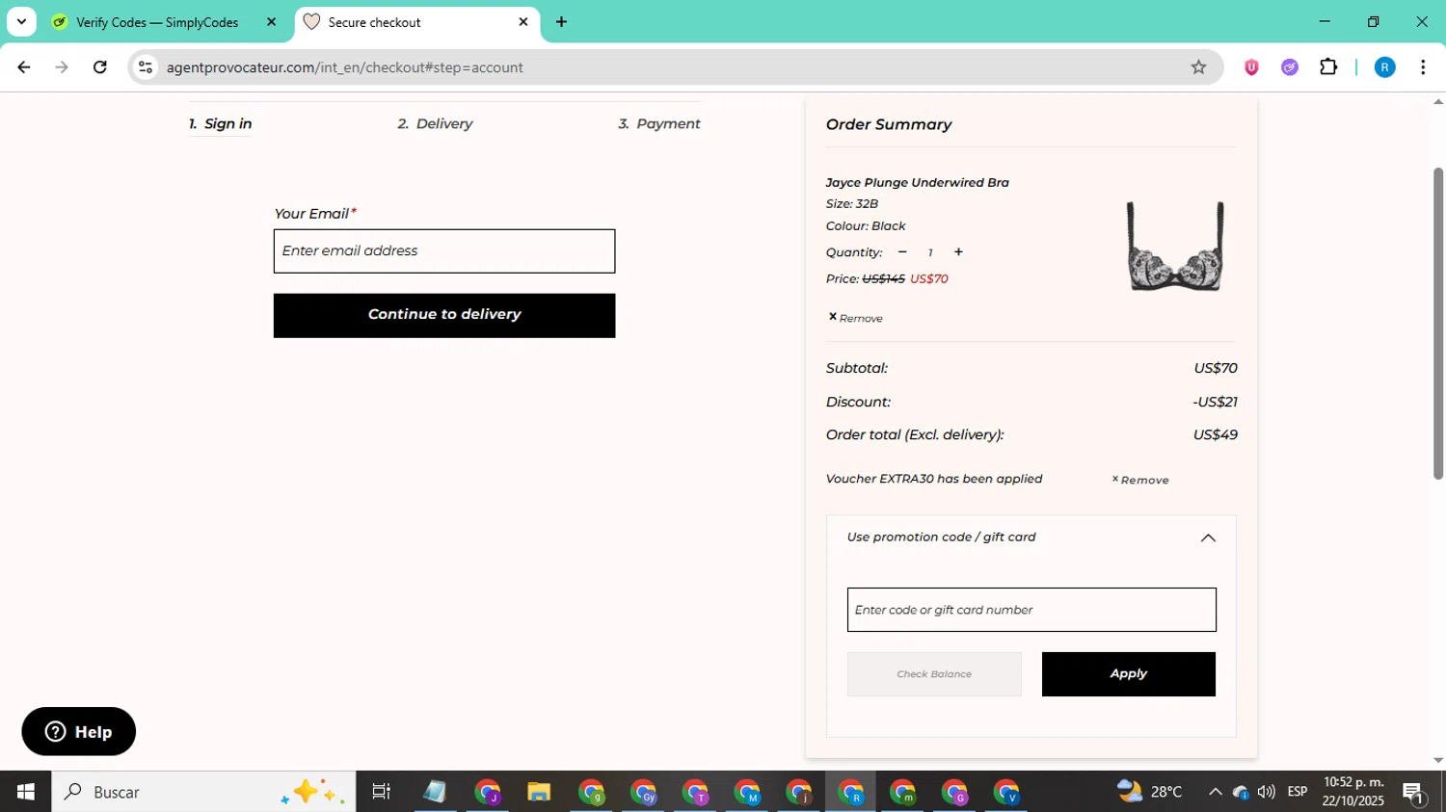Click Continue to delivery button

coord(444,315)
